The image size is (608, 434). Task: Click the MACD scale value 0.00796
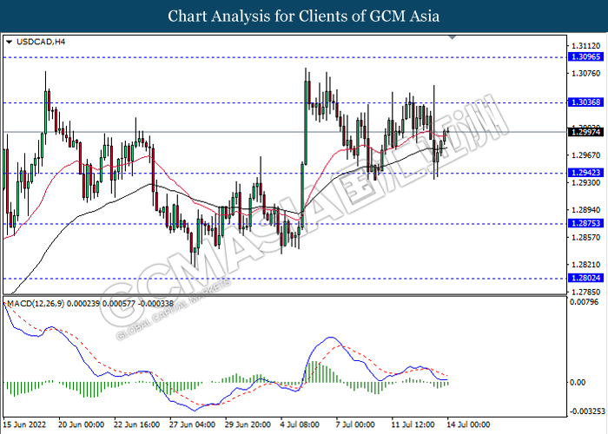coord(585,302)
